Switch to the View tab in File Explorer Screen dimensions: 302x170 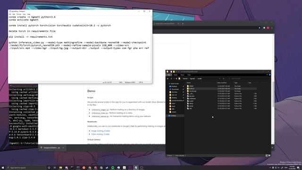(189, 75)
